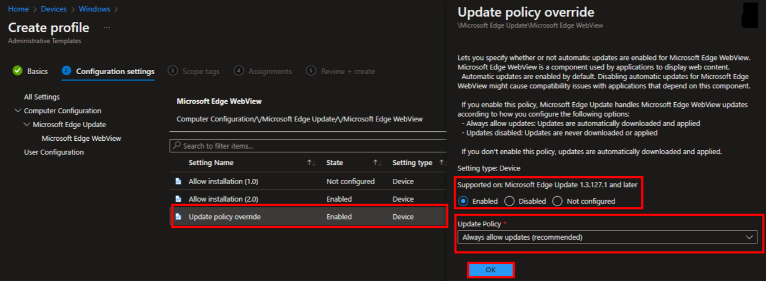Viewport: 766px width, 281px height.
Task: Click the sort arrows on State column
Action: (378, 163)
